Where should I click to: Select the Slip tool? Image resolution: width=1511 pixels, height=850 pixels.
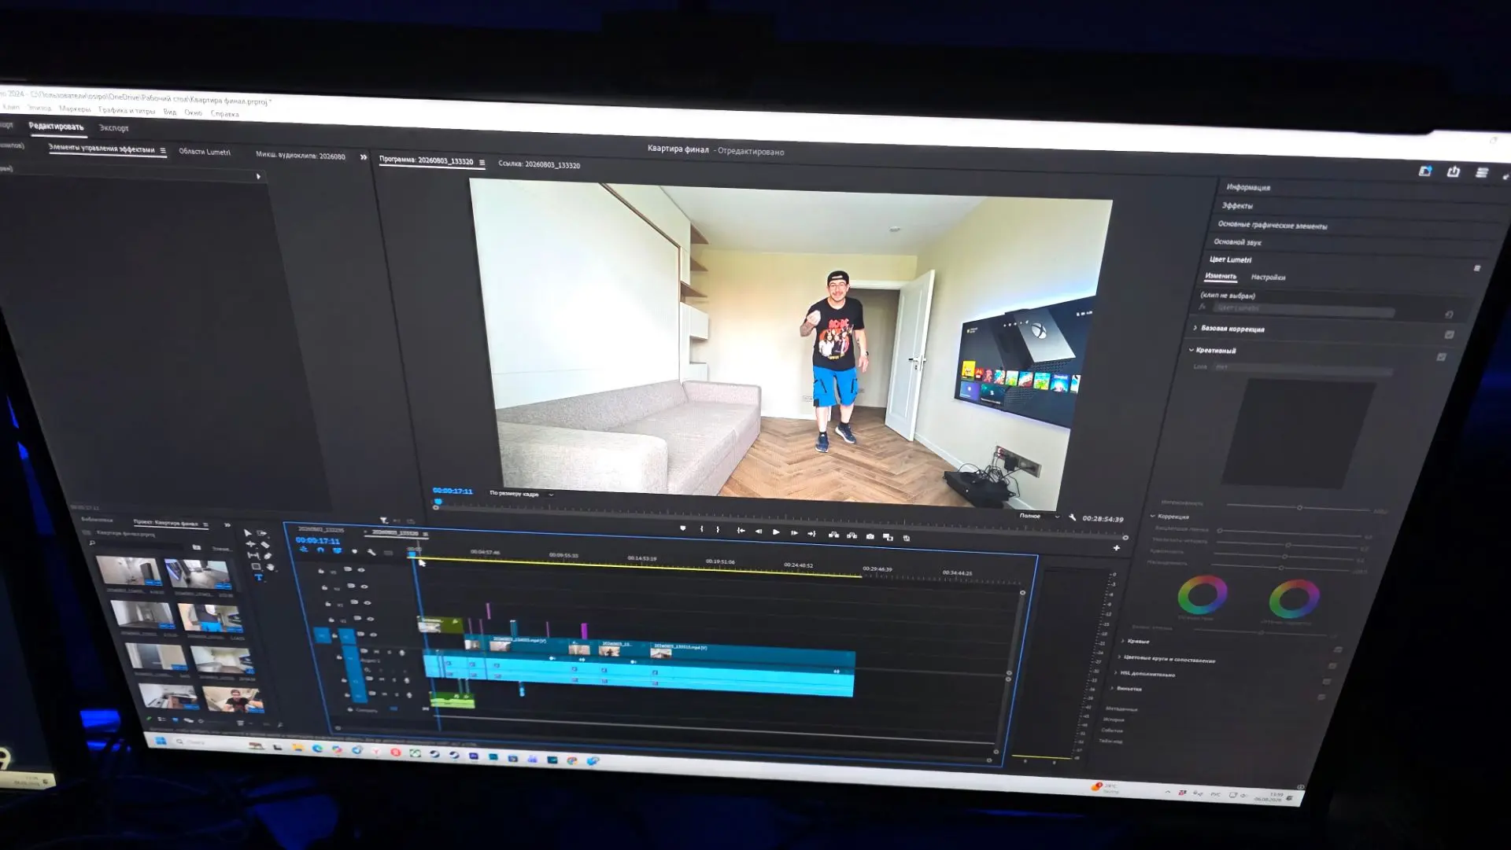click(253, 555)
